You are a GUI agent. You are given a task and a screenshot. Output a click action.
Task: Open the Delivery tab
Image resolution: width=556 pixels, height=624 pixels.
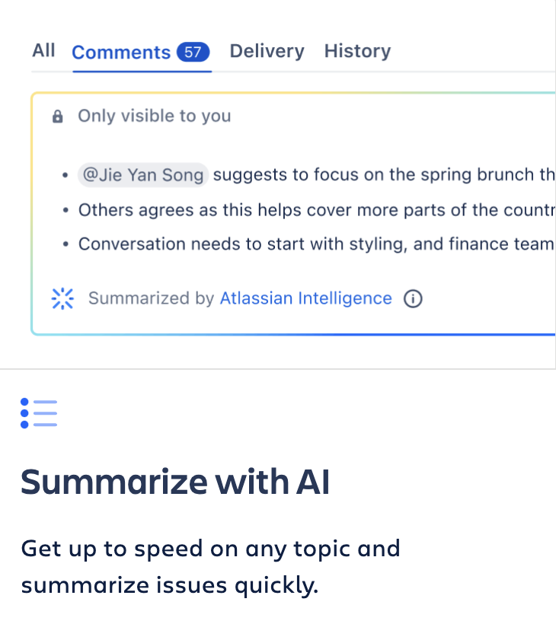[267, 51]
